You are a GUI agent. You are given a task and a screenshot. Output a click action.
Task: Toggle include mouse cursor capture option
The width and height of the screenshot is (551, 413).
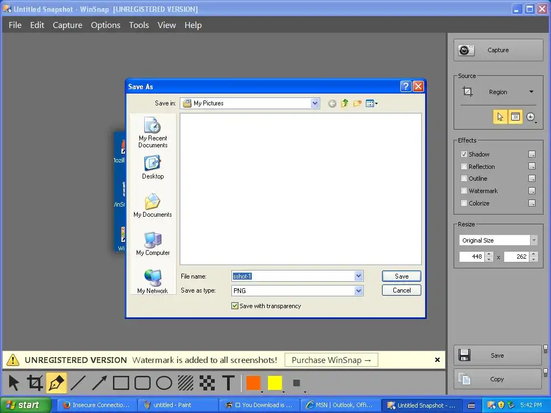(500, 117)
